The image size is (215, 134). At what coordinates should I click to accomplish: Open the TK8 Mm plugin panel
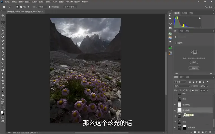(x=170, y=47)
